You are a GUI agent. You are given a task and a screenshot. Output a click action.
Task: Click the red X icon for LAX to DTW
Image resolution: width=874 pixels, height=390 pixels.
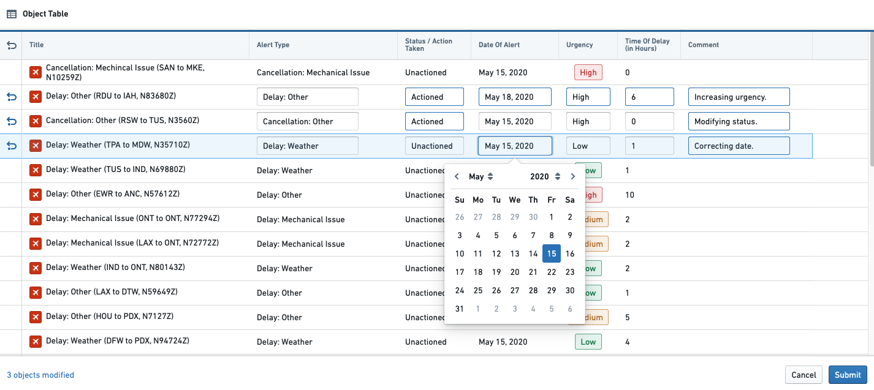pyautogui.click(x=36, y=293)
